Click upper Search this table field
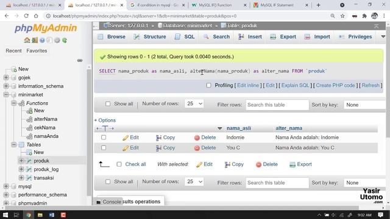390x219 pixels. (277, 105)
